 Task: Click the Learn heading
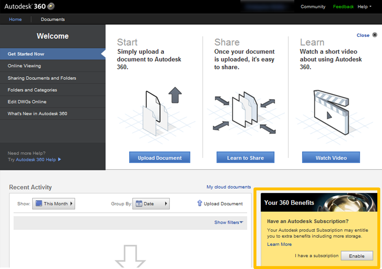click(x=312, y=42)
